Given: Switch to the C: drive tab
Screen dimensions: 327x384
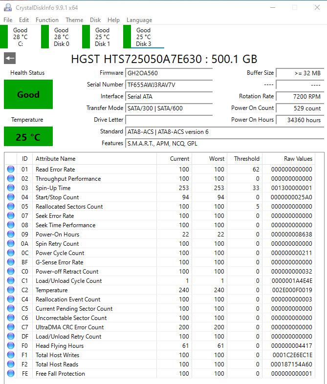Looking at the screenshot, I should pyautogui.click(x=17, y=37).
